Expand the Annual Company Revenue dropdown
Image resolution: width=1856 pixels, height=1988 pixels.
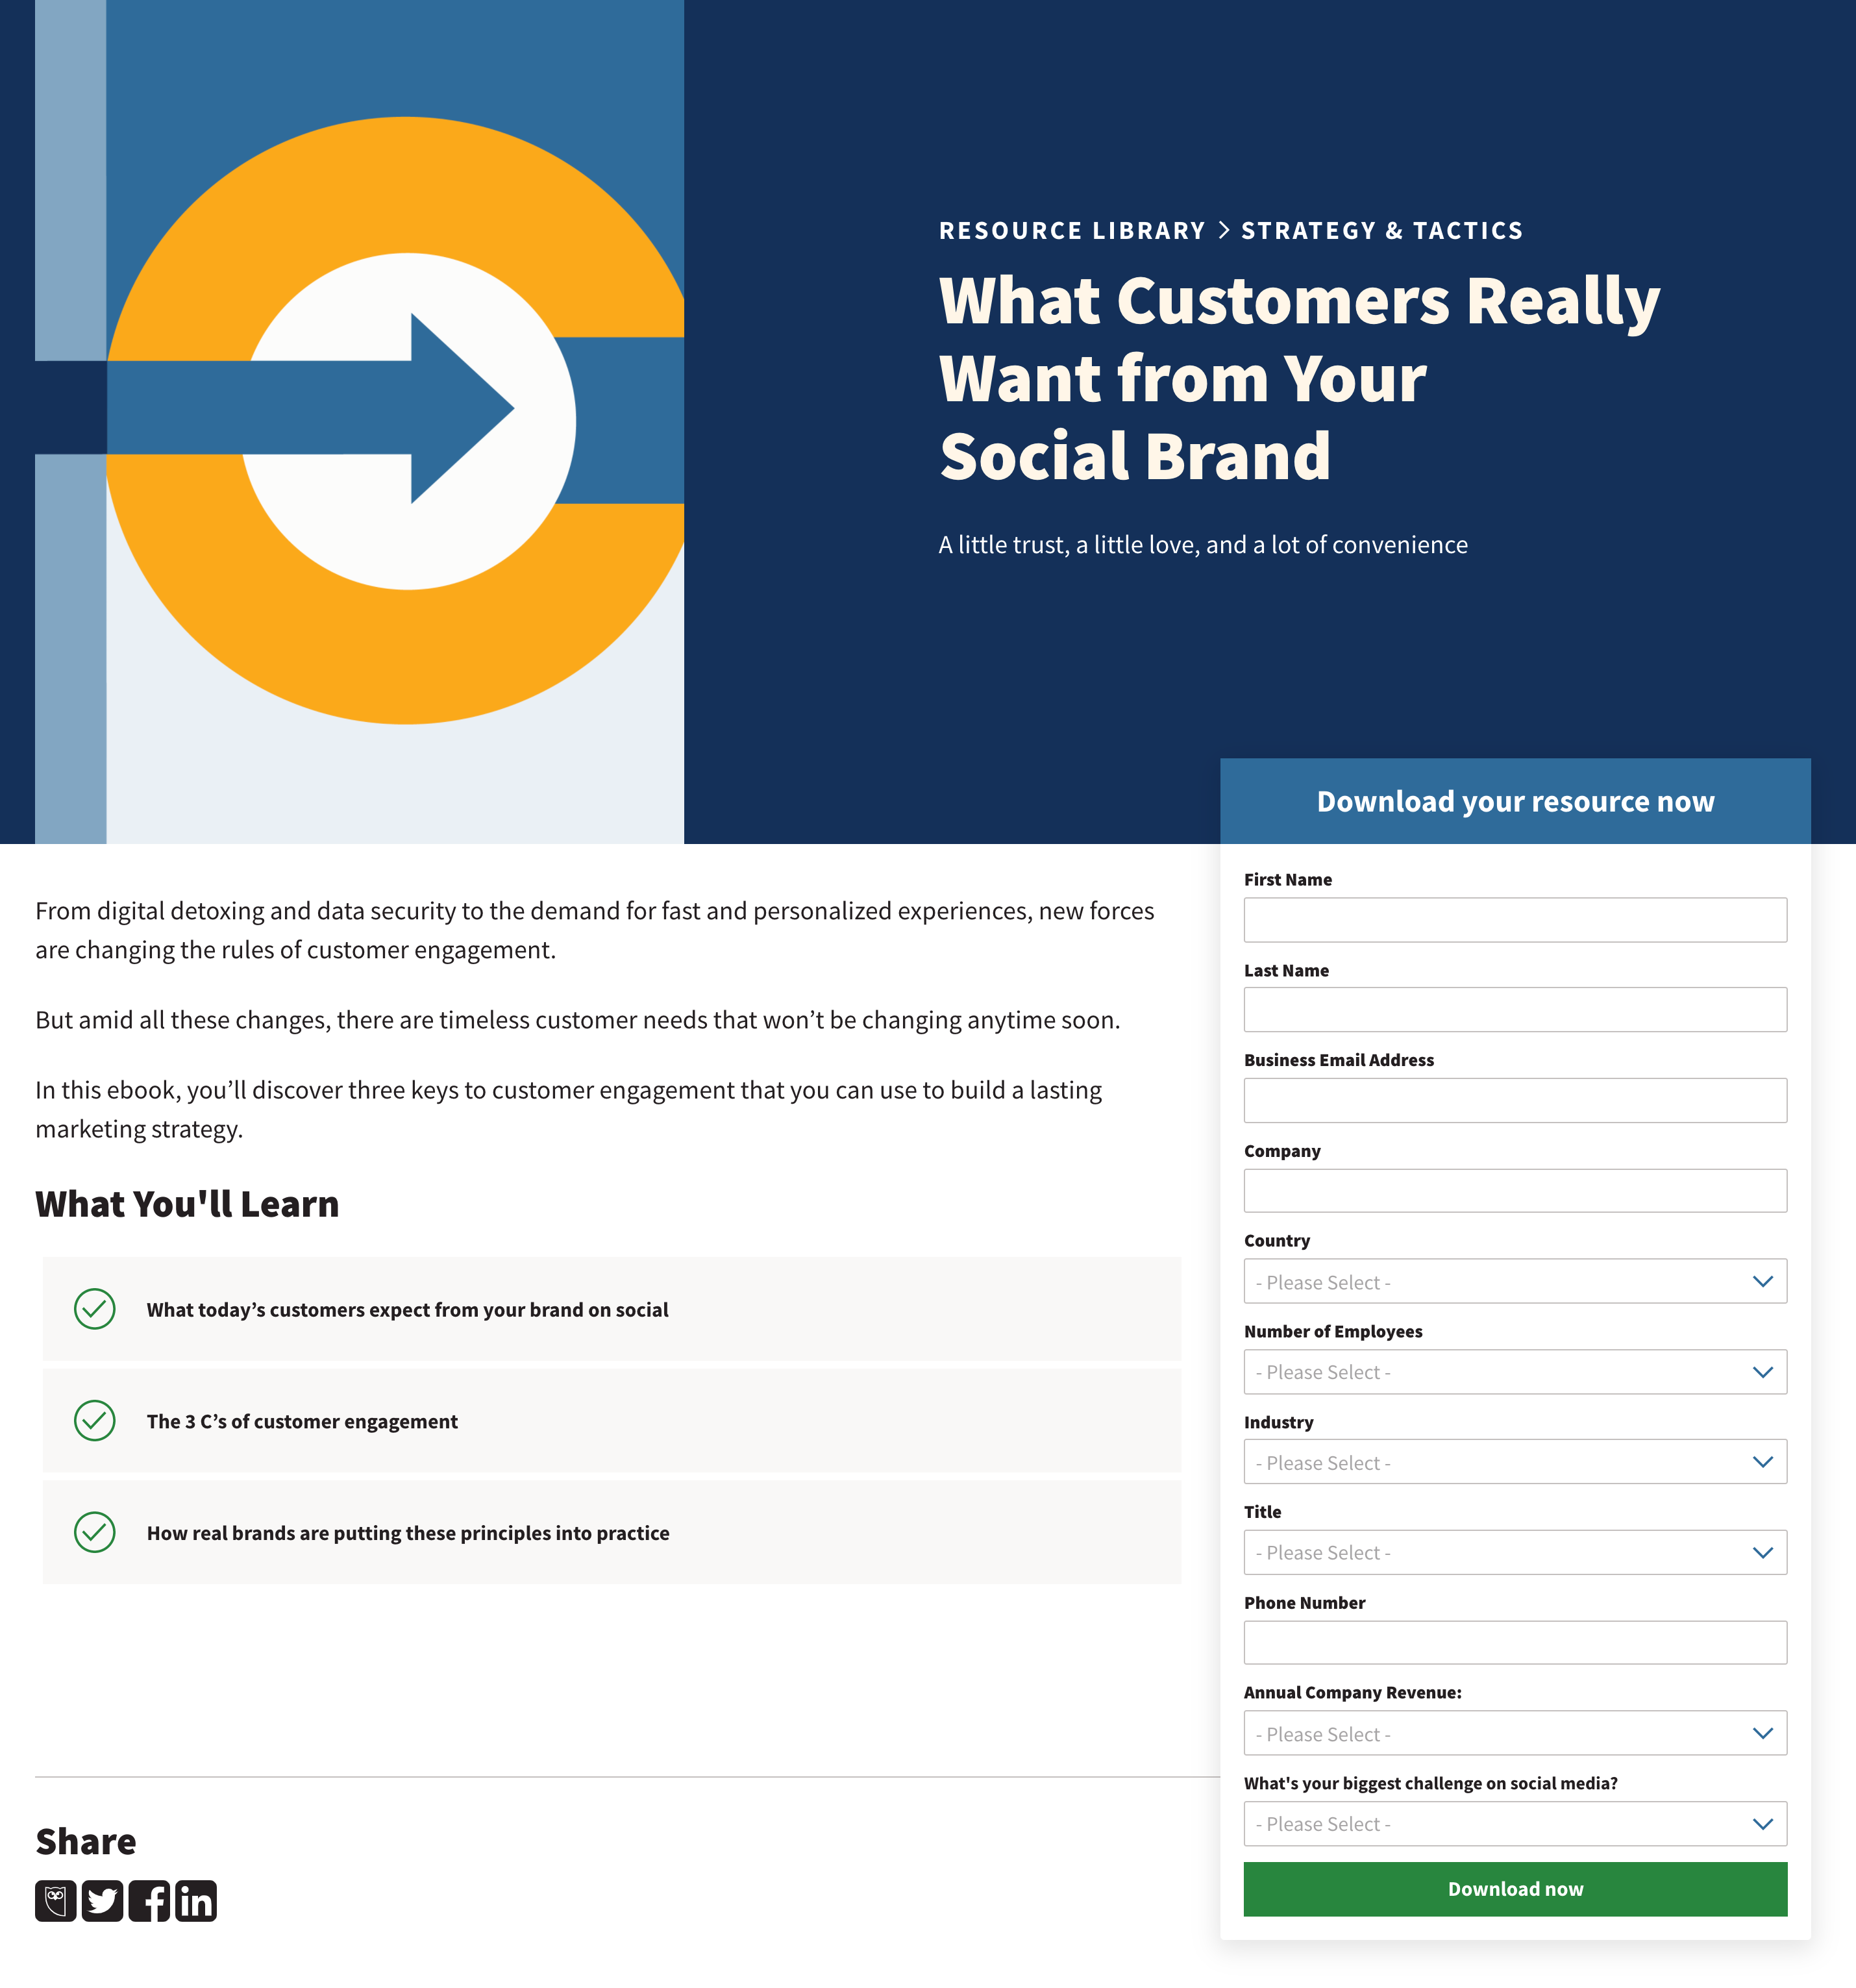tap(1514, 1733)
